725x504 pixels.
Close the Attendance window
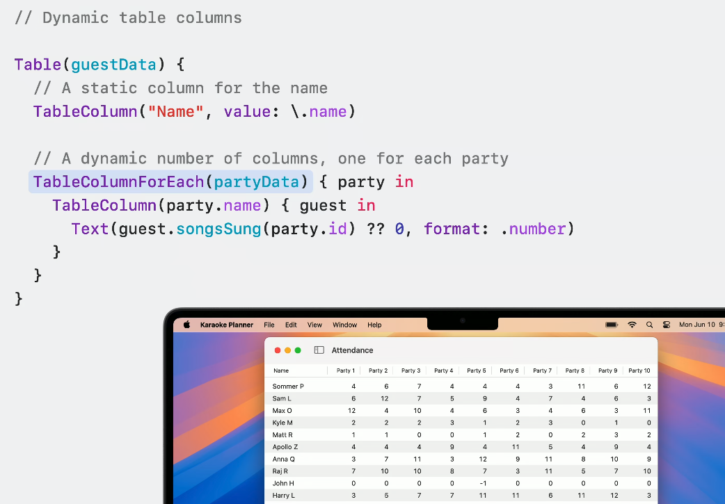(278, 350)
